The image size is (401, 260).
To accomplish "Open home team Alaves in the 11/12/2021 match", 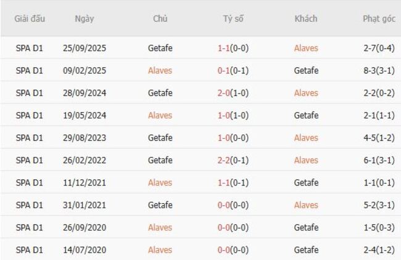I will click(160, 182).
